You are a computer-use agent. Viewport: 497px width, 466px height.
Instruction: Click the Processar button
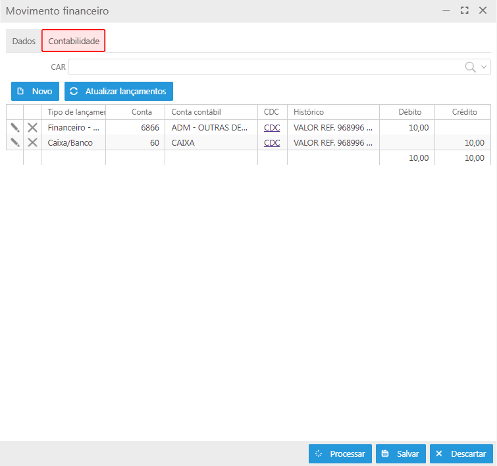[x=340, y=453]
